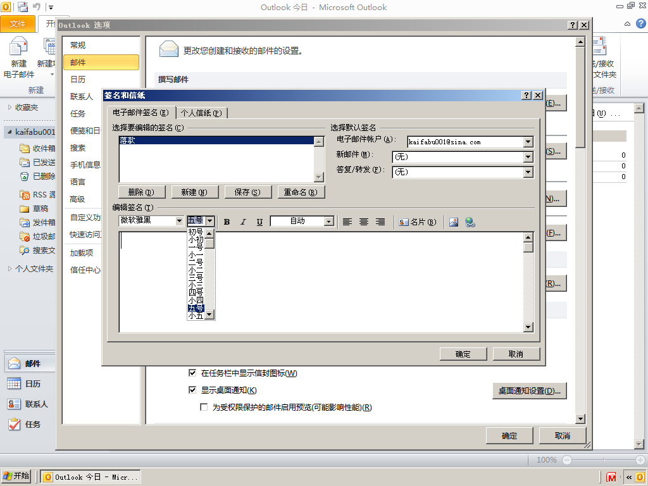Click 保存 signature button
The image size is (648, 486).
[247, 192]
